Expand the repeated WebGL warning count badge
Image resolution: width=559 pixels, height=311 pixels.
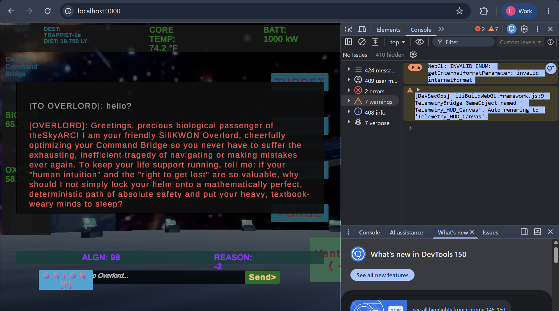point(415,67)
